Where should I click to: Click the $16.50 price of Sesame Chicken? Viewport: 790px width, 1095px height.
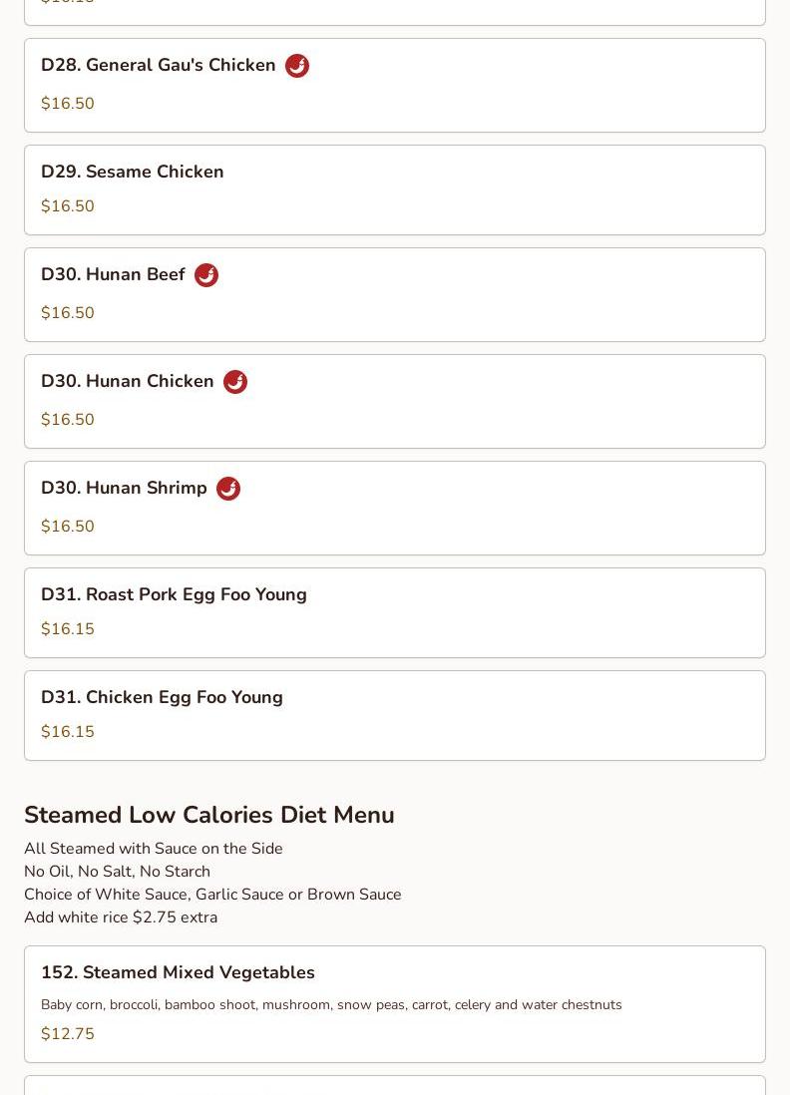tap(68, 206)
